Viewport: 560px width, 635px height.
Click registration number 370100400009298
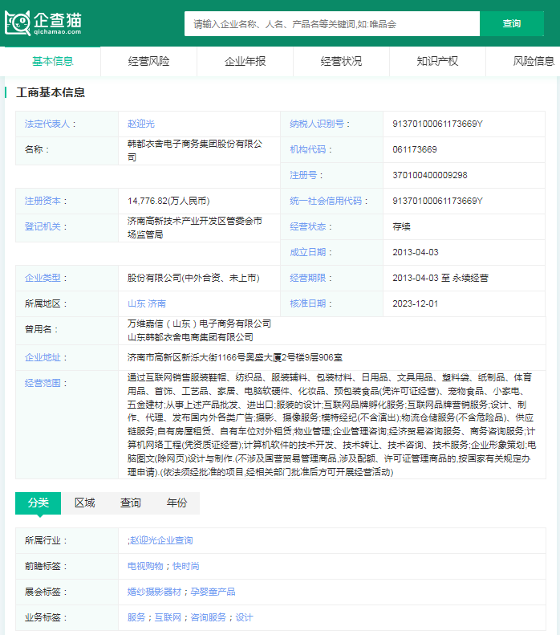pos(430,175)
